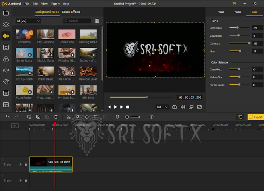Toggle visibility eye of Track 2

click(20, 164)
